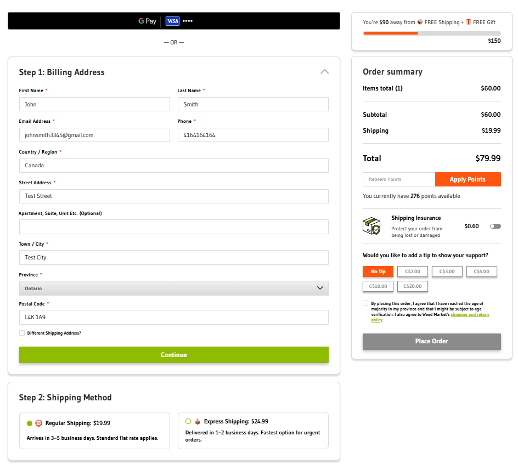This screenshot has height=464, width=518.
Task: Click the Google Pay logo
Action: coord(147,21)
